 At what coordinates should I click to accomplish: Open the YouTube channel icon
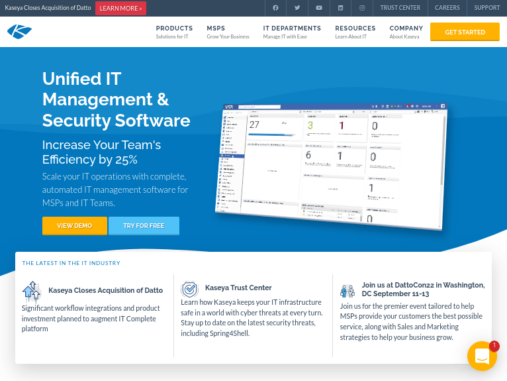(319, 8)
